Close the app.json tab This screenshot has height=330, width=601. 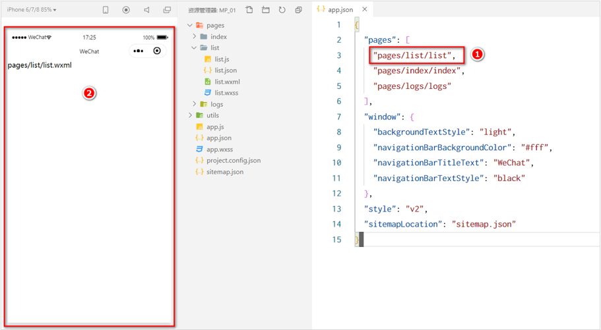pos(365,9)
